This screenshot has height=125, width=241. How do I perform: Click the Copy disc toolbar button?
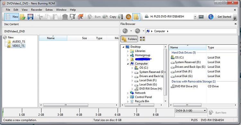pyautogui.click(x=110, y=17)
